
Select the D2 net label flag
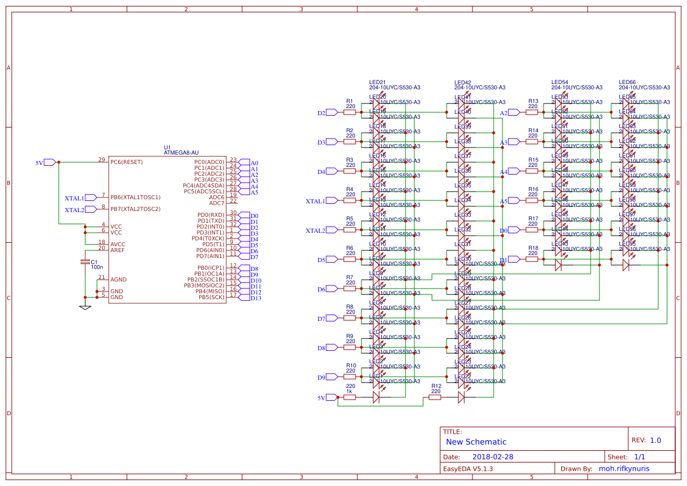pyautogui.click(x=330, y=112)
